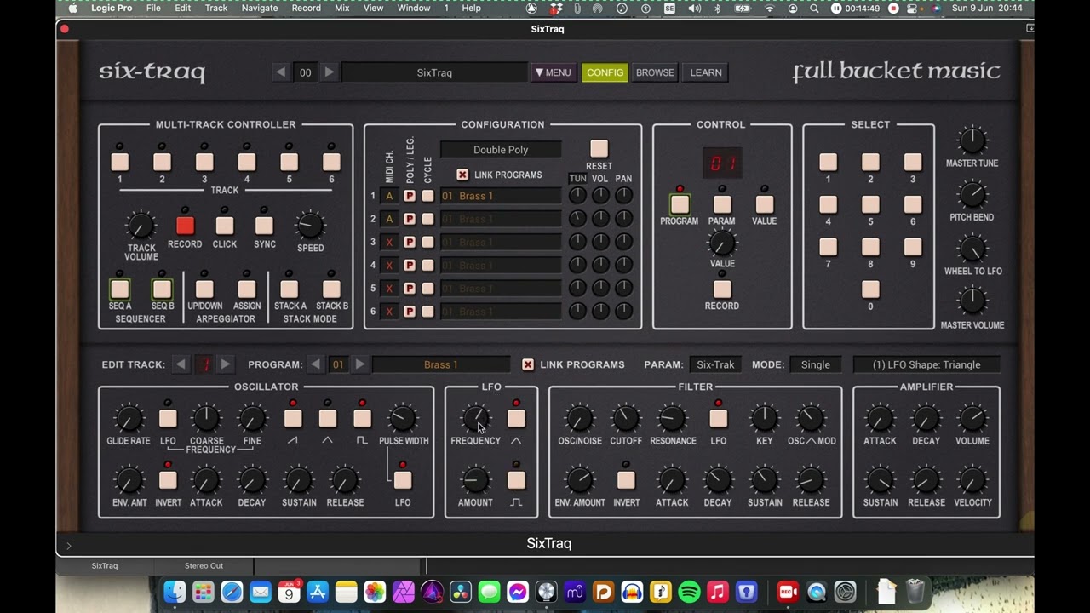
Task: Click the Brass 1 program name field
Action: coord(441,364)
